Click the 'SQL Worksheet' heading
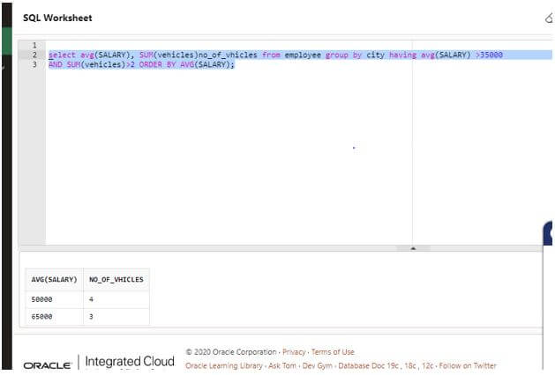The width and height of the screenshot is (555, 375). point(57,18)
